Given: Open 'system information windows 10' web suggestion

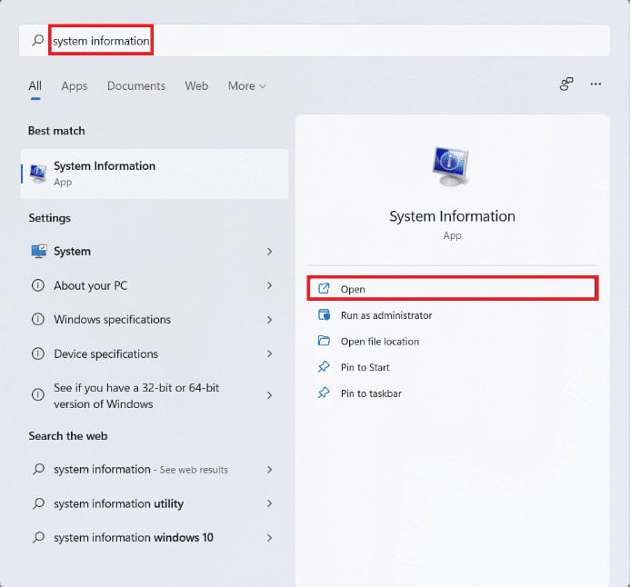Looking at the screenshot, I should [155, 538].
